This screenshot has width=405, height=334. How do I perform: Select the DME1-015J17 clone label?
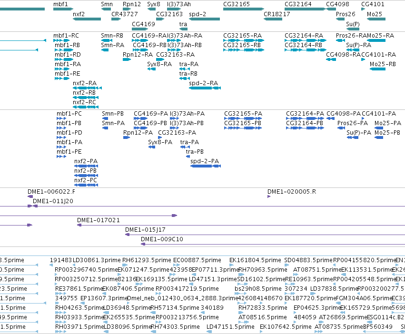coord(145,230)
